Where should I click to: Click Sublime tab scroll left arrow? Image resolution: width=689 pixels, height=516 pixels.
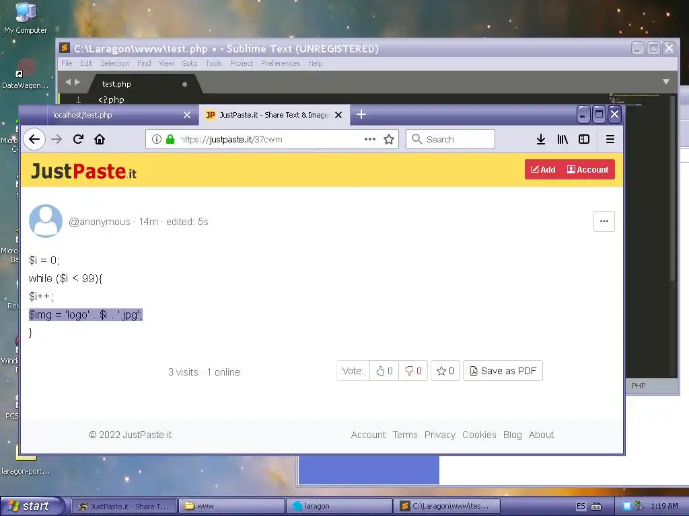68,82
